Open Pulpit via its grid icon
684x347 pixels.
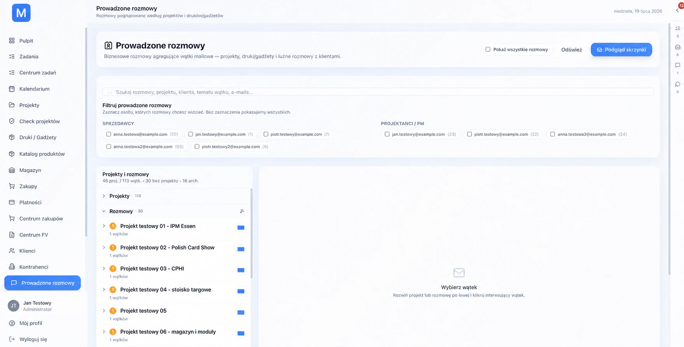pyautogui.click(x=12, y=41)
